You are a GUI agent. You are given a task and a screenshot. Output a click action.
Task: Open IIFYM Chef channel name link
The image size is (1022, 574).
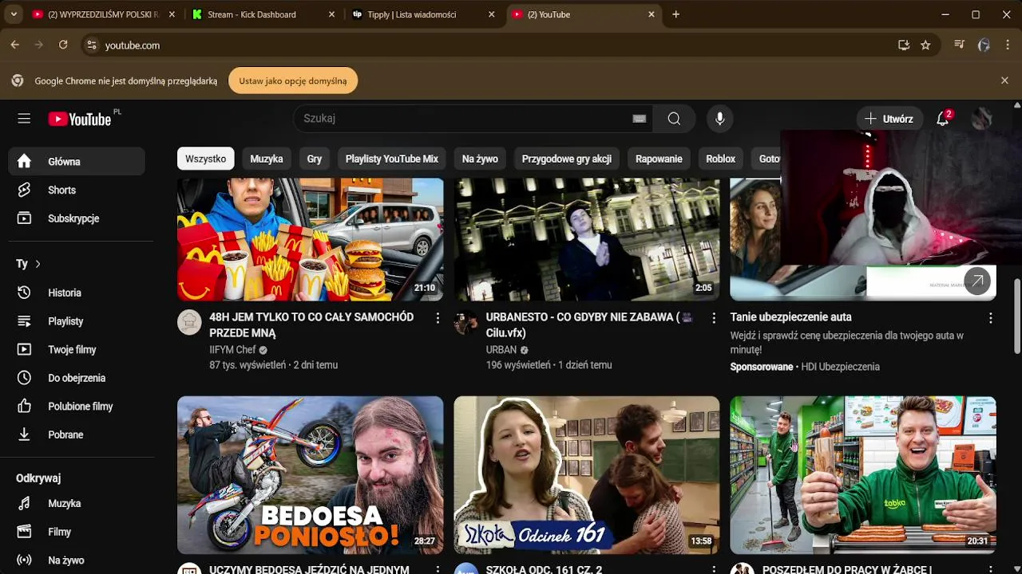pos(232,350)
